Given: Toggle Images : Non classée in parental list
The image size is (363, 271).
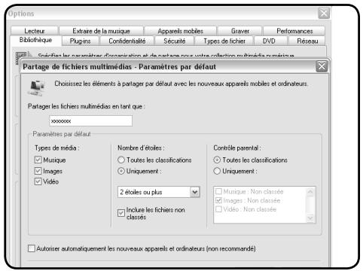Looking at the screenshot, I should [x=218, y=200].
